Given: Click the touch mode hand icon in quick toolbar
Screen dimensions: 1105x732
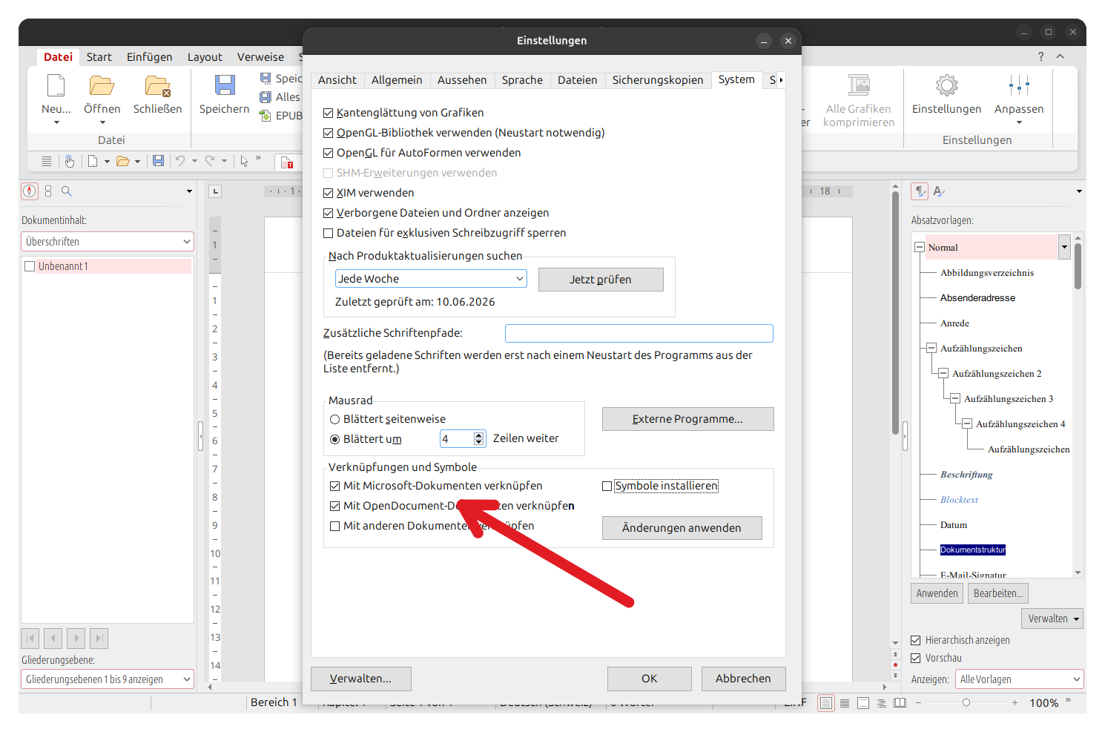Looking at the screenshot, I should (70, 161).
